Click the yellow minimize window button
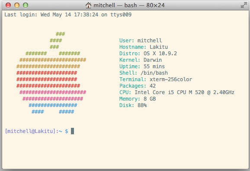Screen dimensions: 250x171 (17, 5)
